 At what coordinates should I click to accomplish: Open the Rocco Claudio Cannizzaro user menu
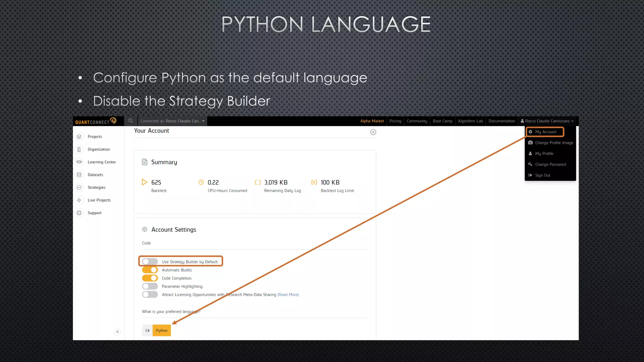point(547,121)
